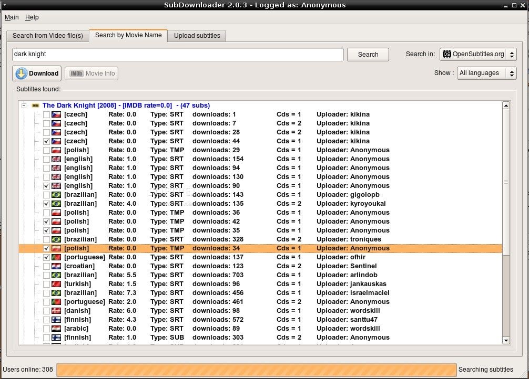Image resolution: width=529 pixels, height=379 pixels.
Task: Click the Turkish flag icon
Action: click(x=56, y=284)
